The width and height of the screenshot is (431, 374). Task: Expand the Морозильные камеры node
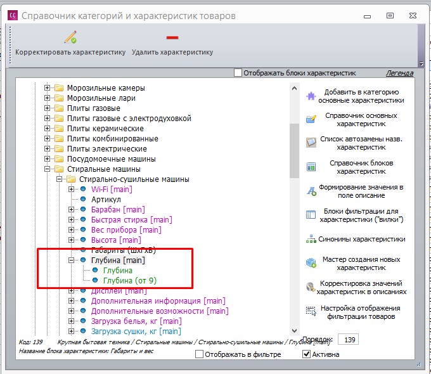pos(47,88)
